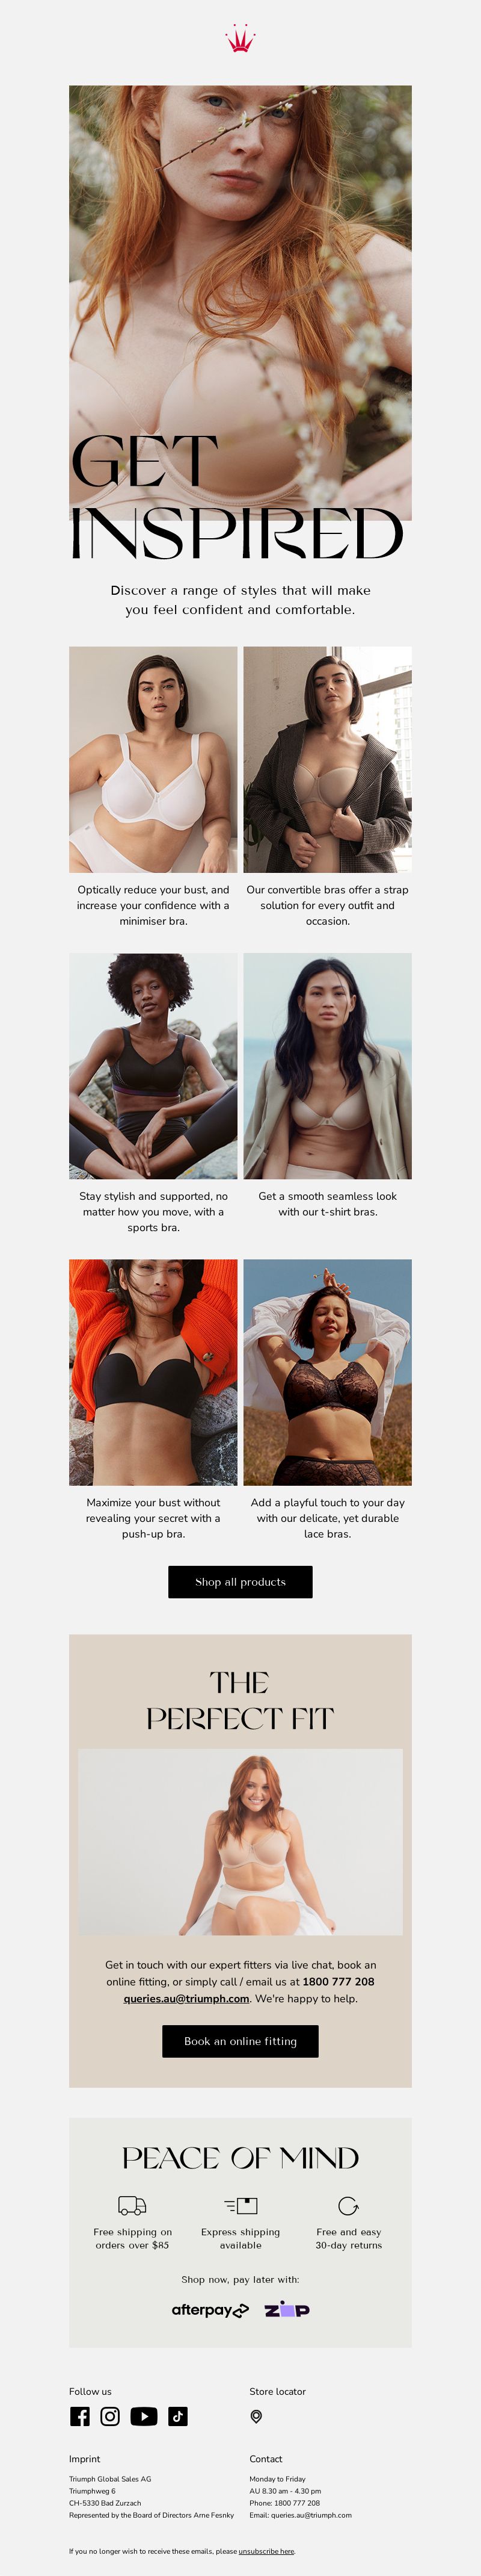Click Book an online fitting button
The width and height of the screenshot is (481, 2576).
click(240, 2041)
